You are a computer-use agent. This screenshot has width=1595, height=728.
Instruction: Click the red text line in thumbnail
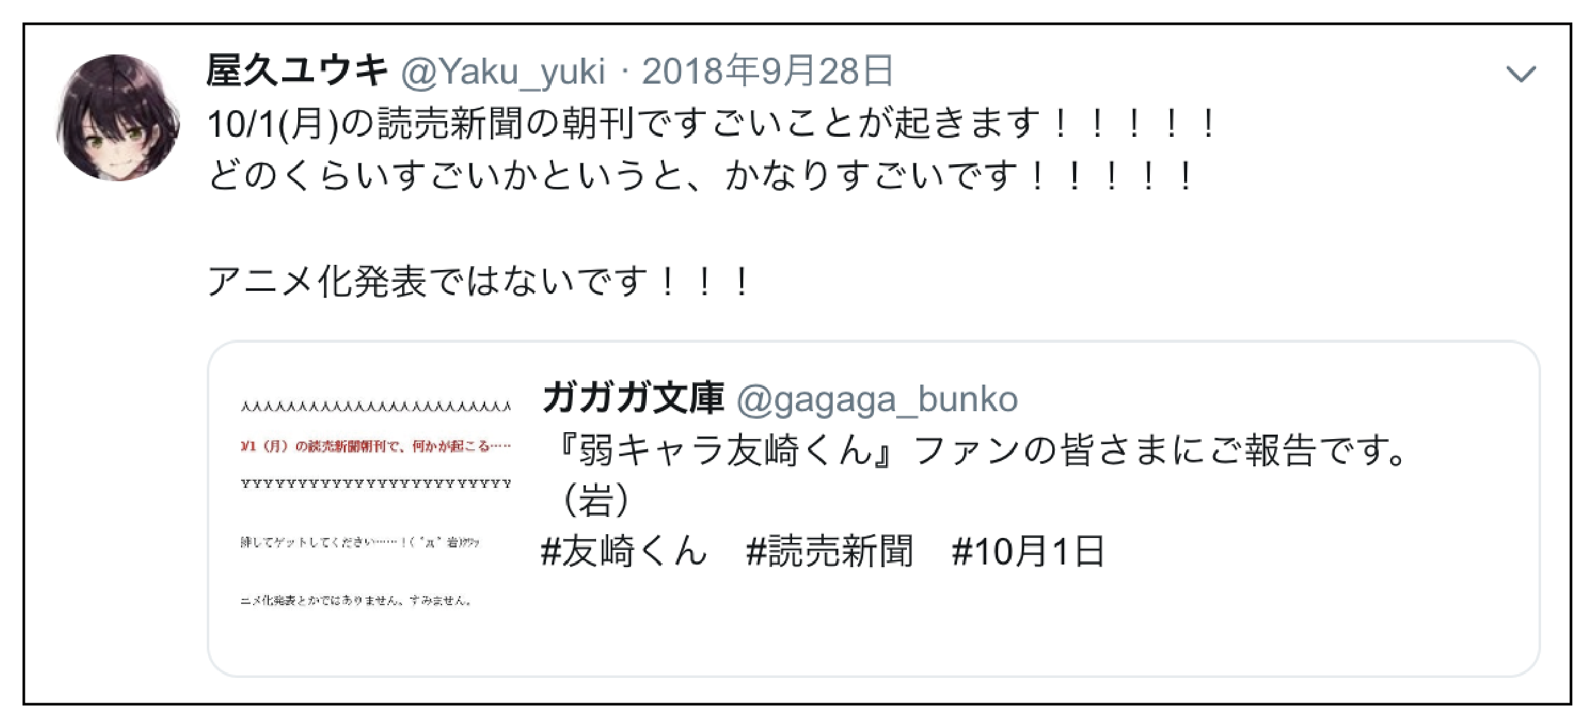[x=375, y=446]
